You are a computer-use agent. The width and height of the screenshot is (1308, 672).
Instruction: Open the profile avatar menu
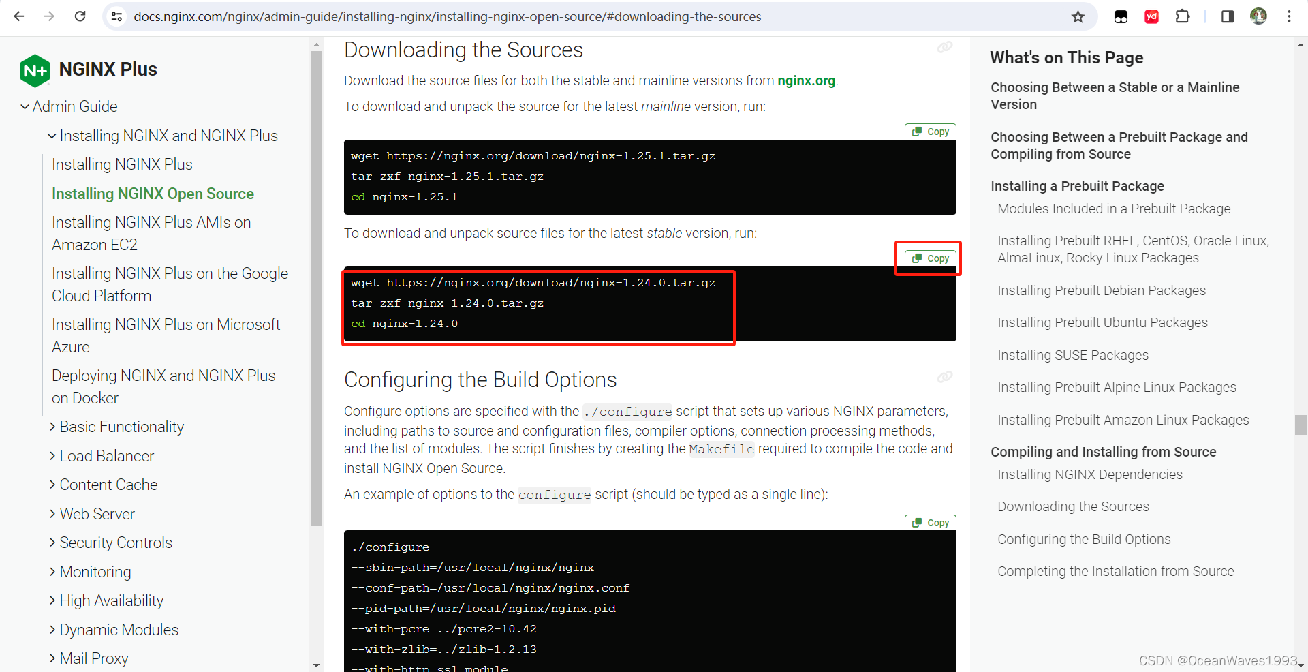coord(1258,16)
